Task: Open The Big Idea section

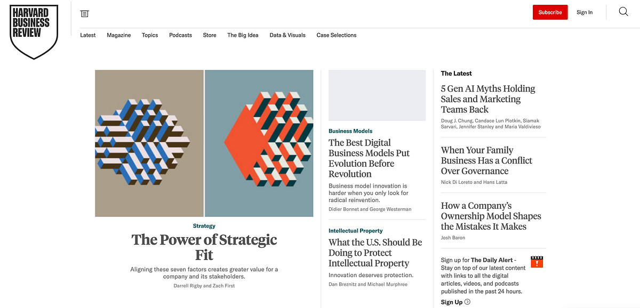Action: tap(243, 35)
